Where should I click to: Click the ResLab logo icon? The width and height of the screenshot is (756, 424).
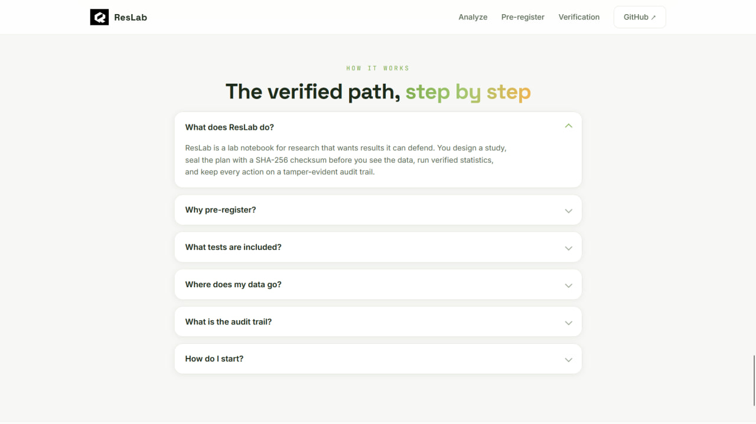tap(99, 17)
